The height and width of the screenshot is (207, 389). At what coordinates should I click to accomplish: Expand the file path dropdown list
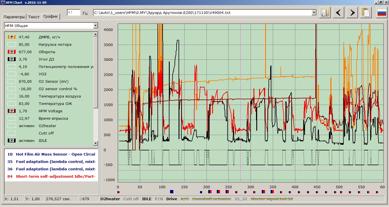314,13
